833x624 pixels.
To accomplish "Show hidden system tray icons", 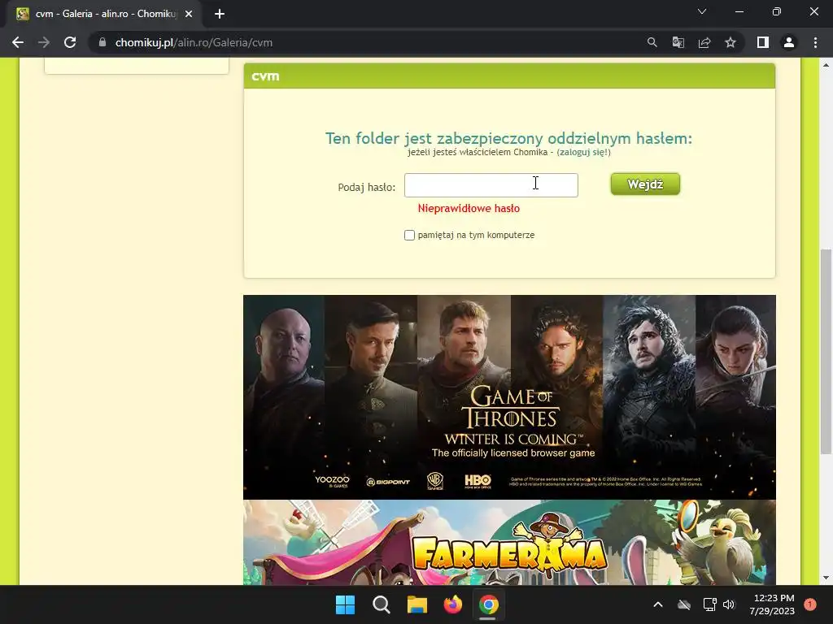I will point(657,604).
